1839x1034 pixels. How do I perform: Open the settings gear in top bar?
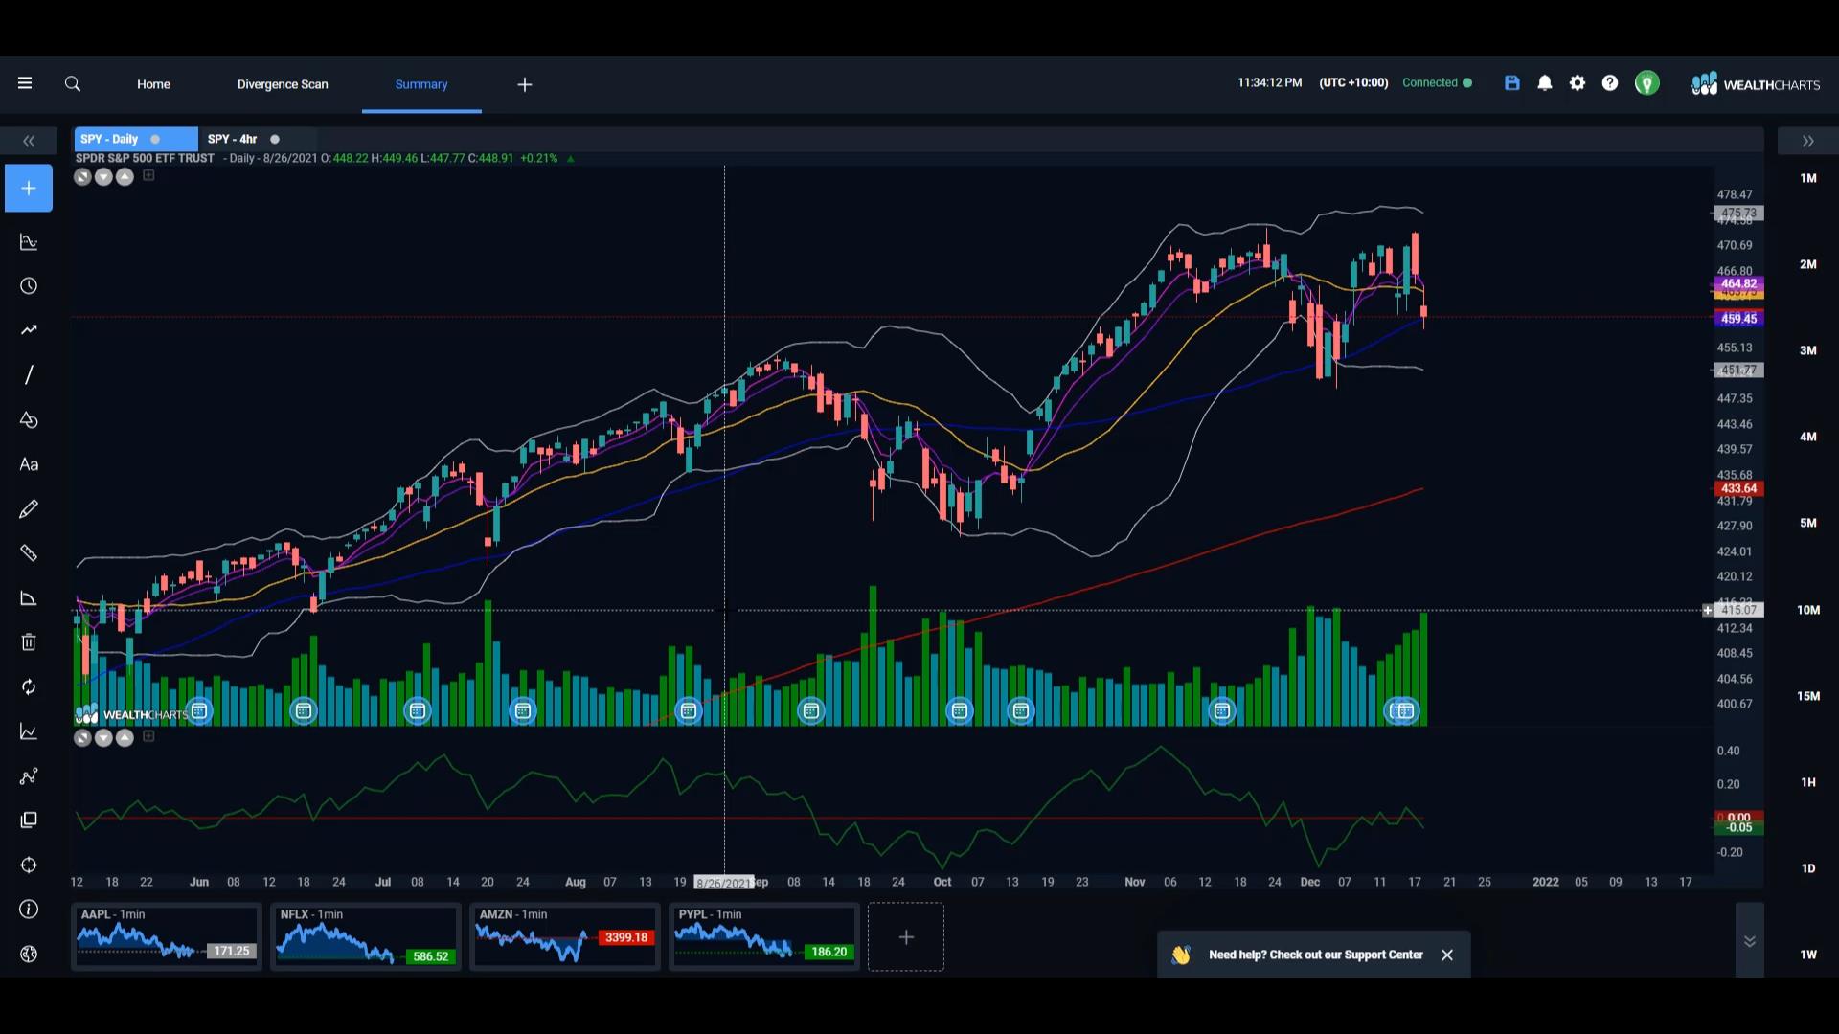[1578, 83]
